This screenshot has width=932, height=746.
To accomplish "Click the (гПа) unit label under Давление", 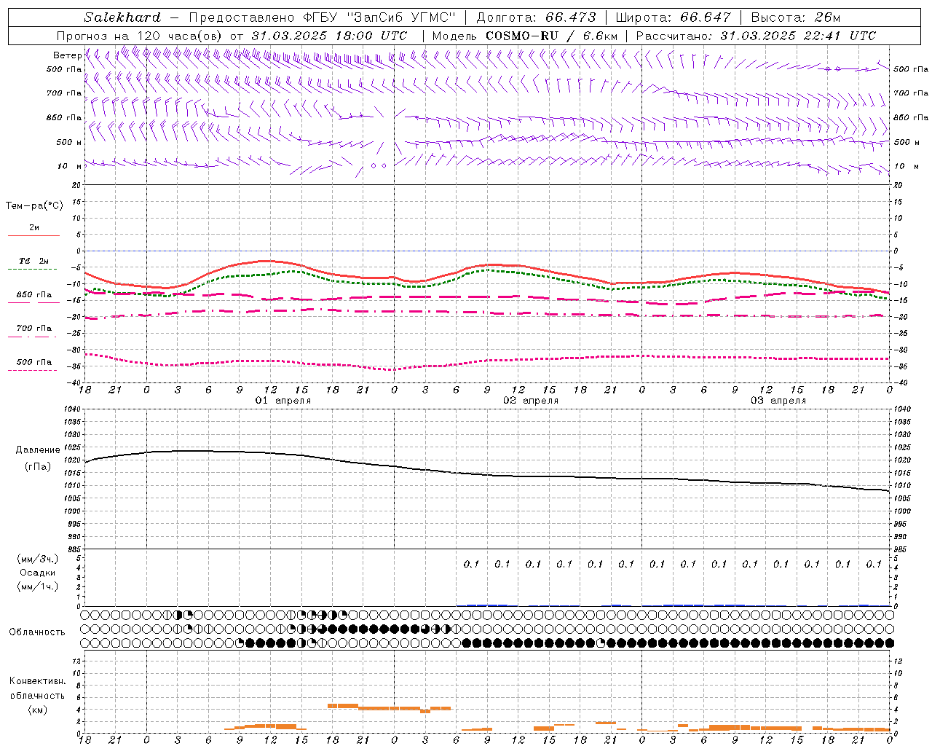I will coord(38,466).
